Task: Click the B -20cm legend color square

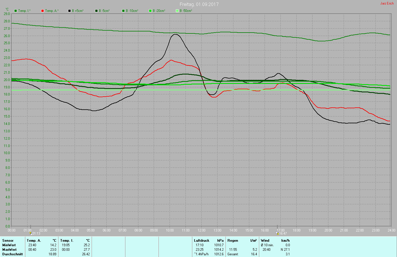Action: (x=150, y=11)
